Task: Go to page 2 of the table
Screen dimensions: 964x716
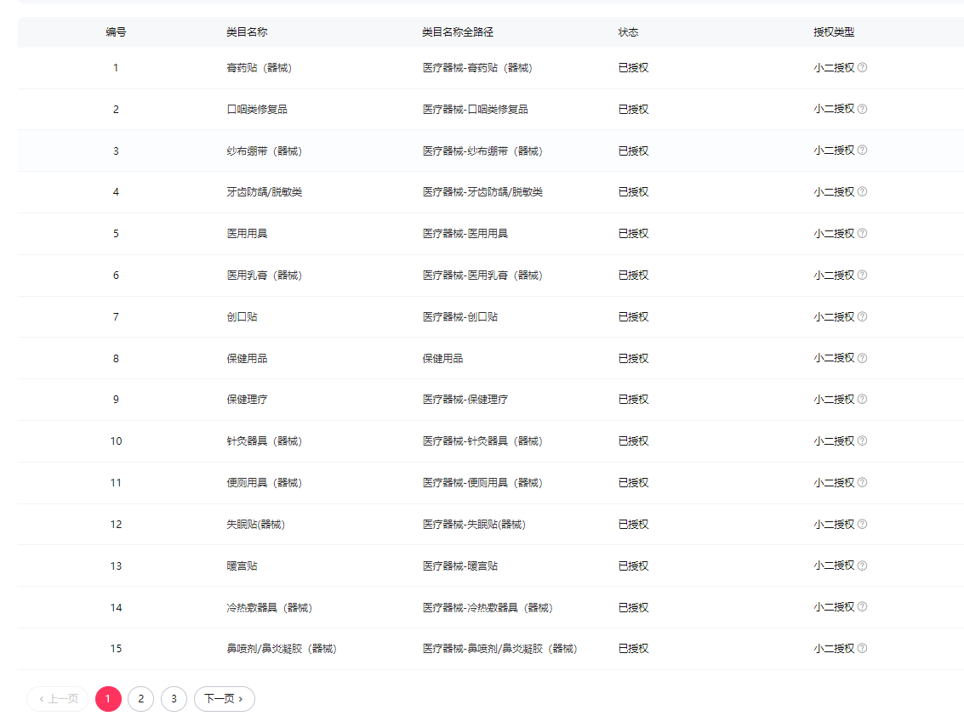Action: click(x=140, y=699)
